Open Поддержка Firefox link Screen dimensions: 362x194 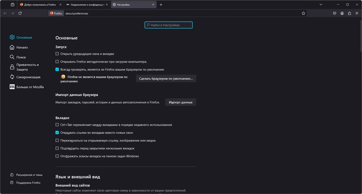click(x=26, y=183)
